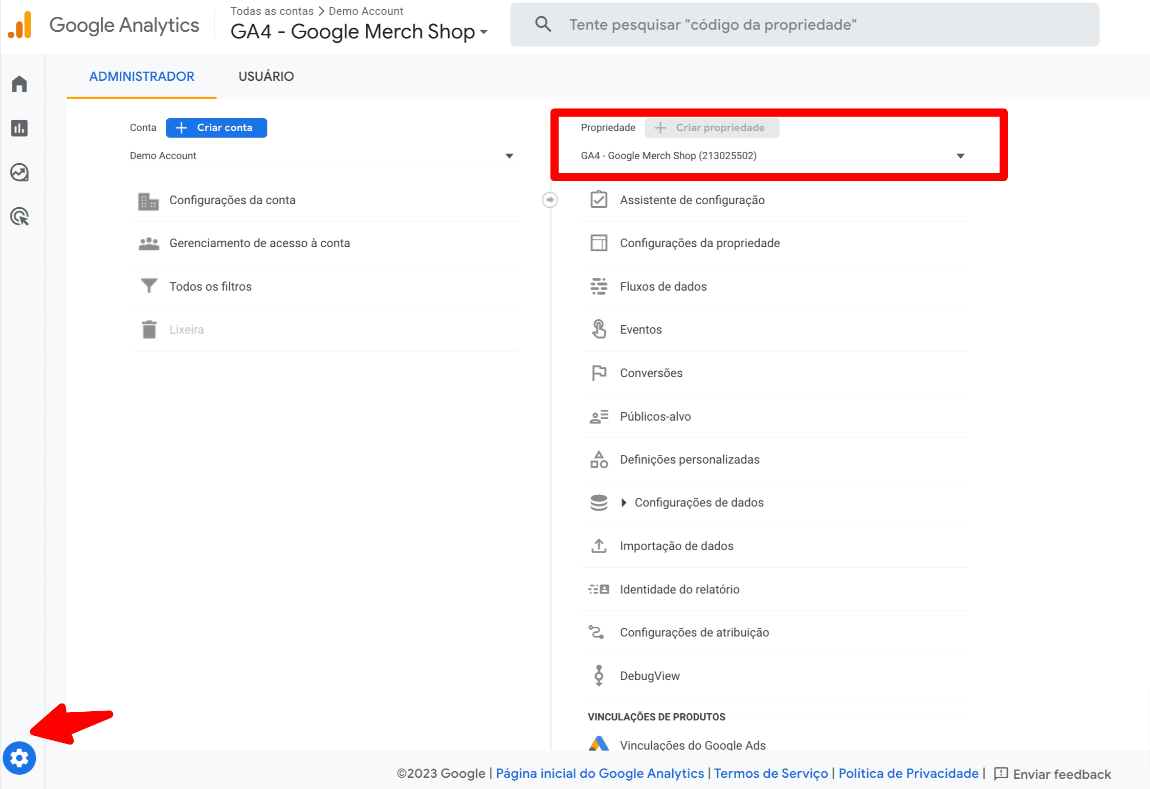Open the Termos de Serviço link
Viewport: 1150px width, 789px height.
[x=771, y=774]
